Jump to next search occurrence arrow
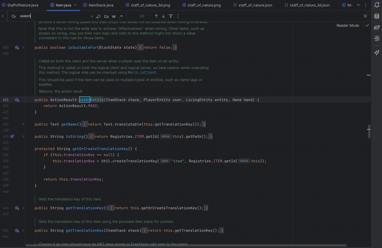This screenshot has height=248, width=382. point(163,16)
